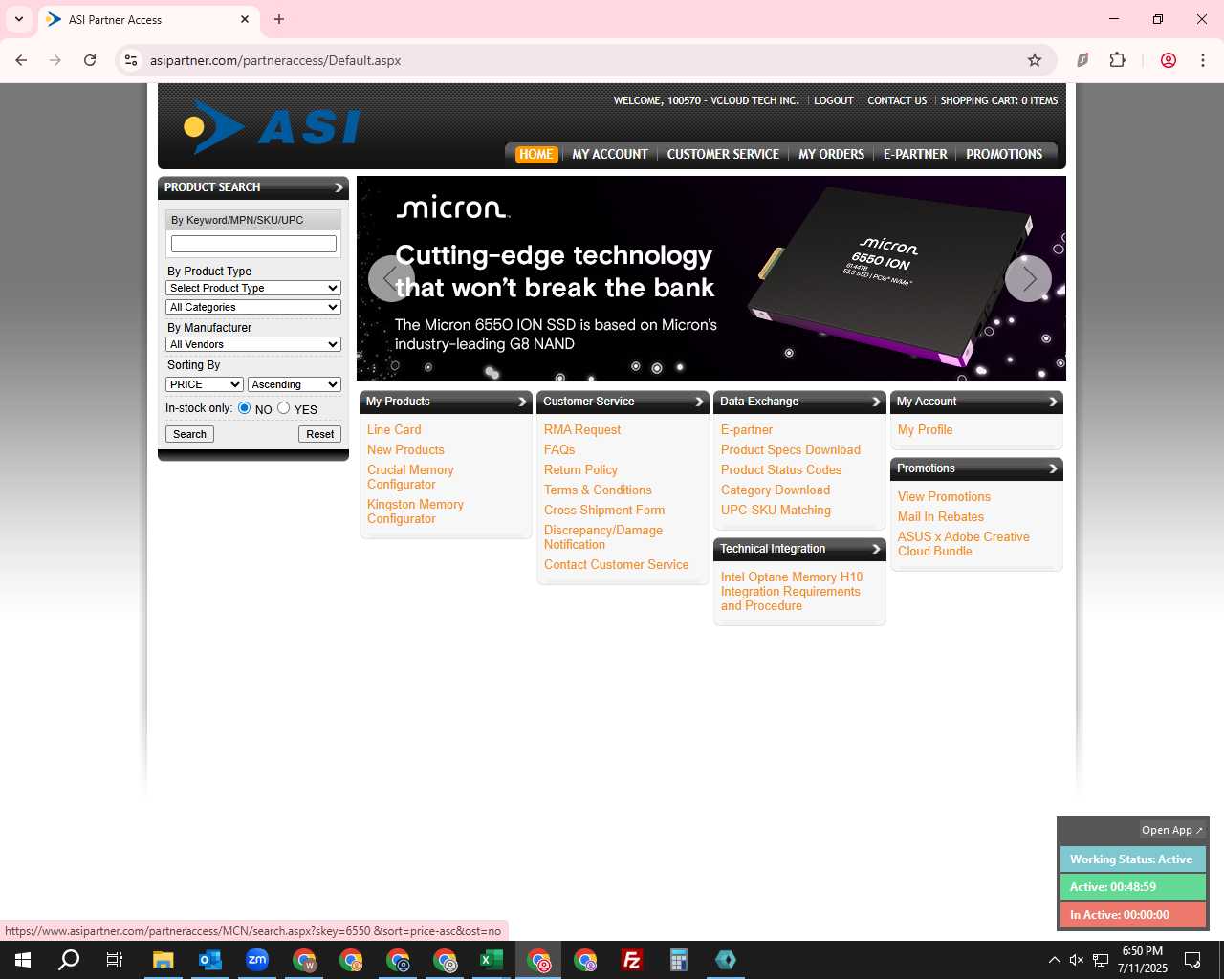1224x979 pixels.
Task: Click the Micron 6550 ION banner image
Action: pyautogui.click(x=711, y=278)
